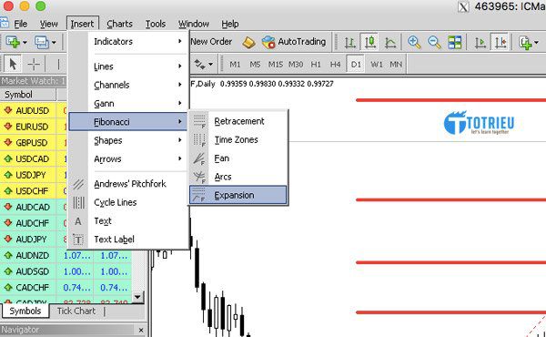Expand the Lines submenu
The image size is (546, 337).
pos(128,66)
